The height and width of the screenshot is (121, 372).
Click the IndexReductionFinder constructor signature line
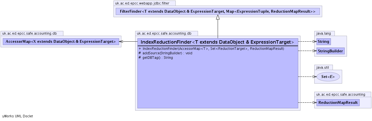211,49
